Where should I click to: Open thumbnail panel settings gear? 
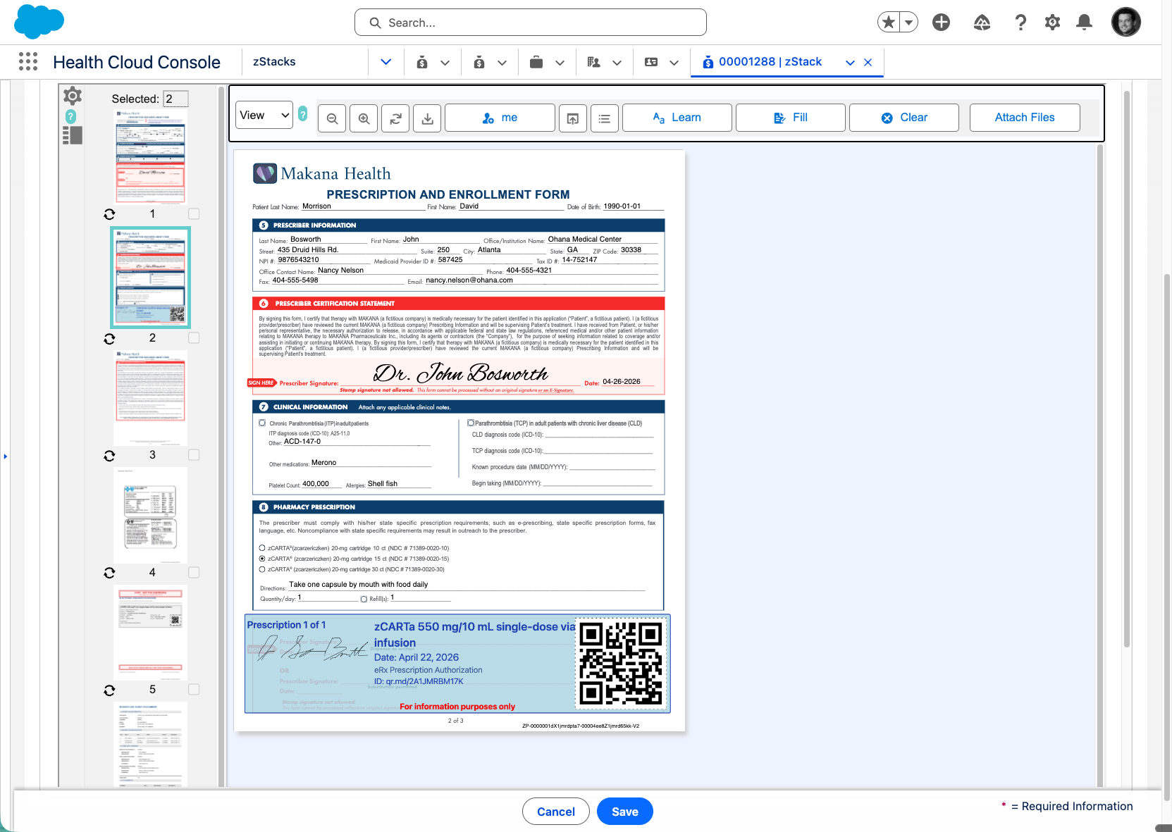click(72, 96)
